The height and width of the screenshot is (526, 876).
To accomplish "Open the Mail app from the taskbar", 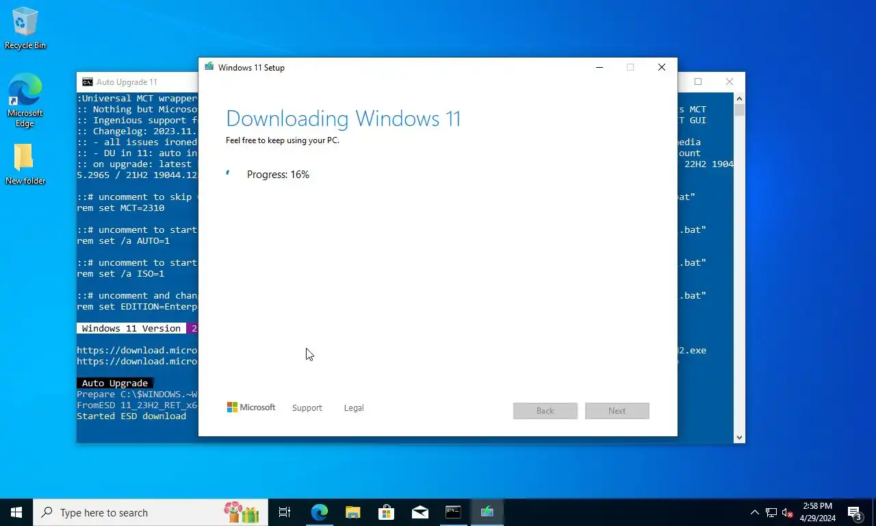I will pos(420,512).
